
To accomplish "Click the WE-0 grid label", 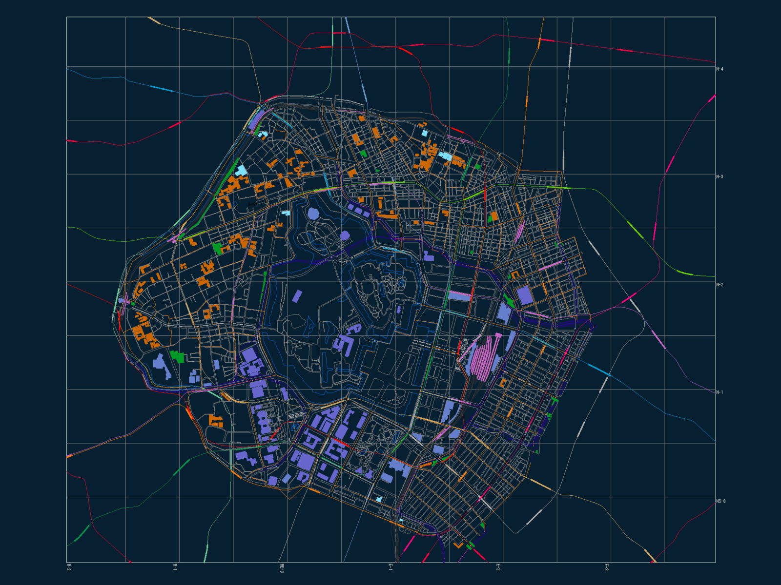I will tap(282, 568).
